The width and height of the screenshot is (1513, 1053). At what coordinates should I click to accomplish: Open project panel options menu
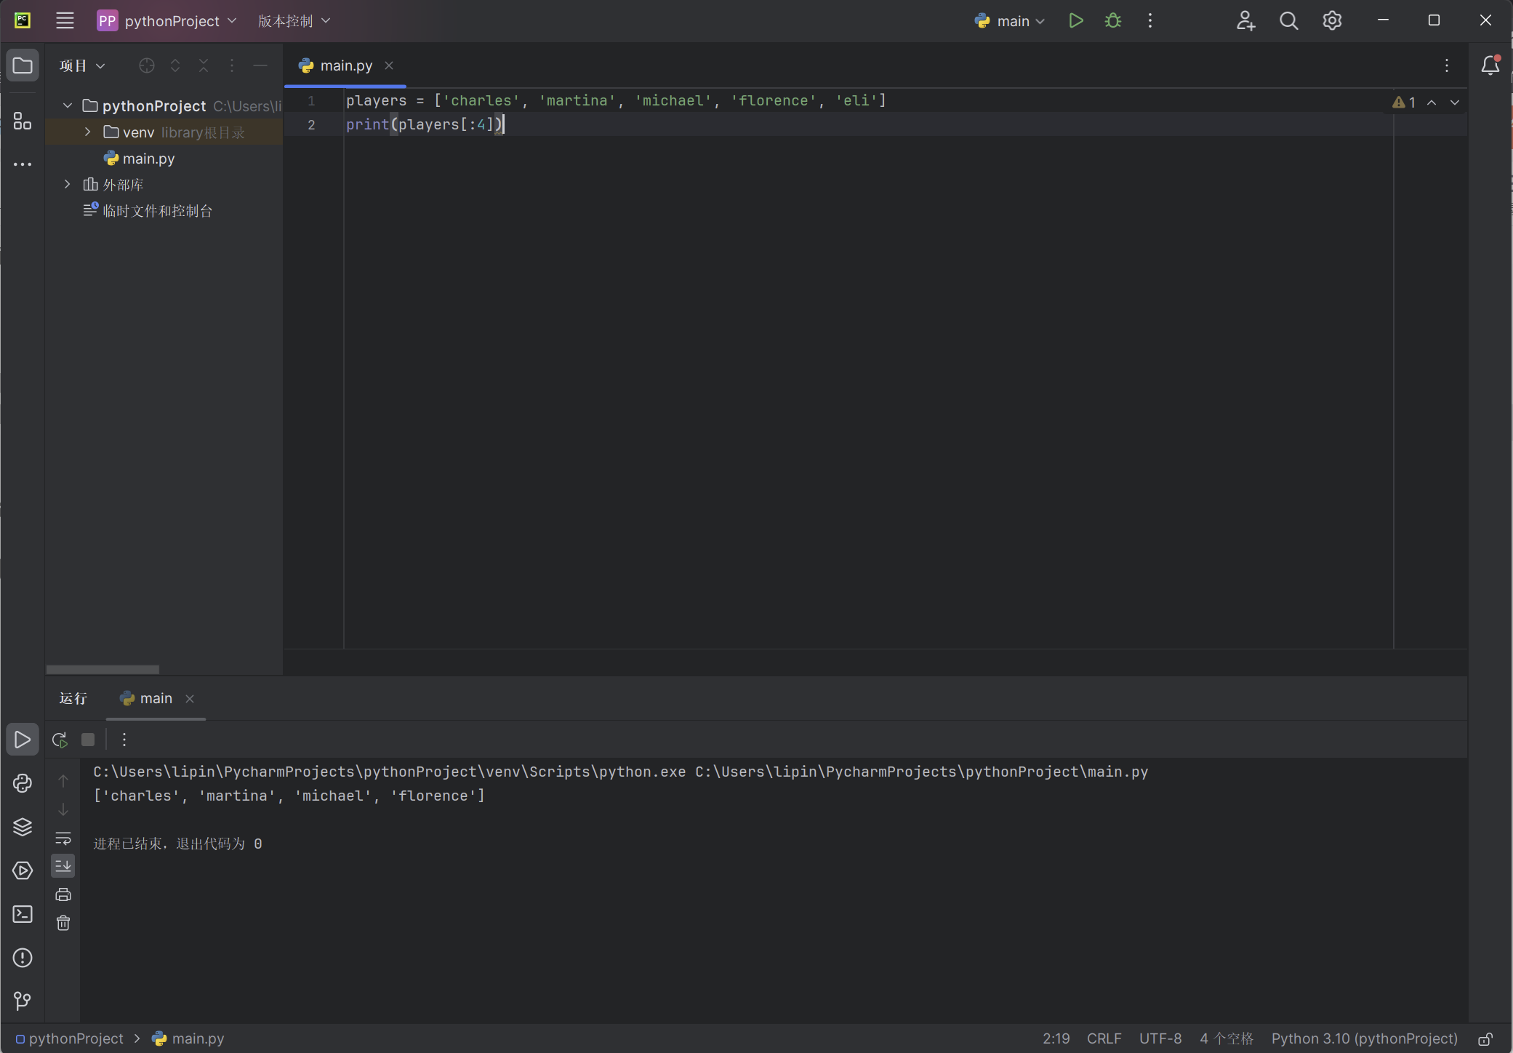click(232, 65)
